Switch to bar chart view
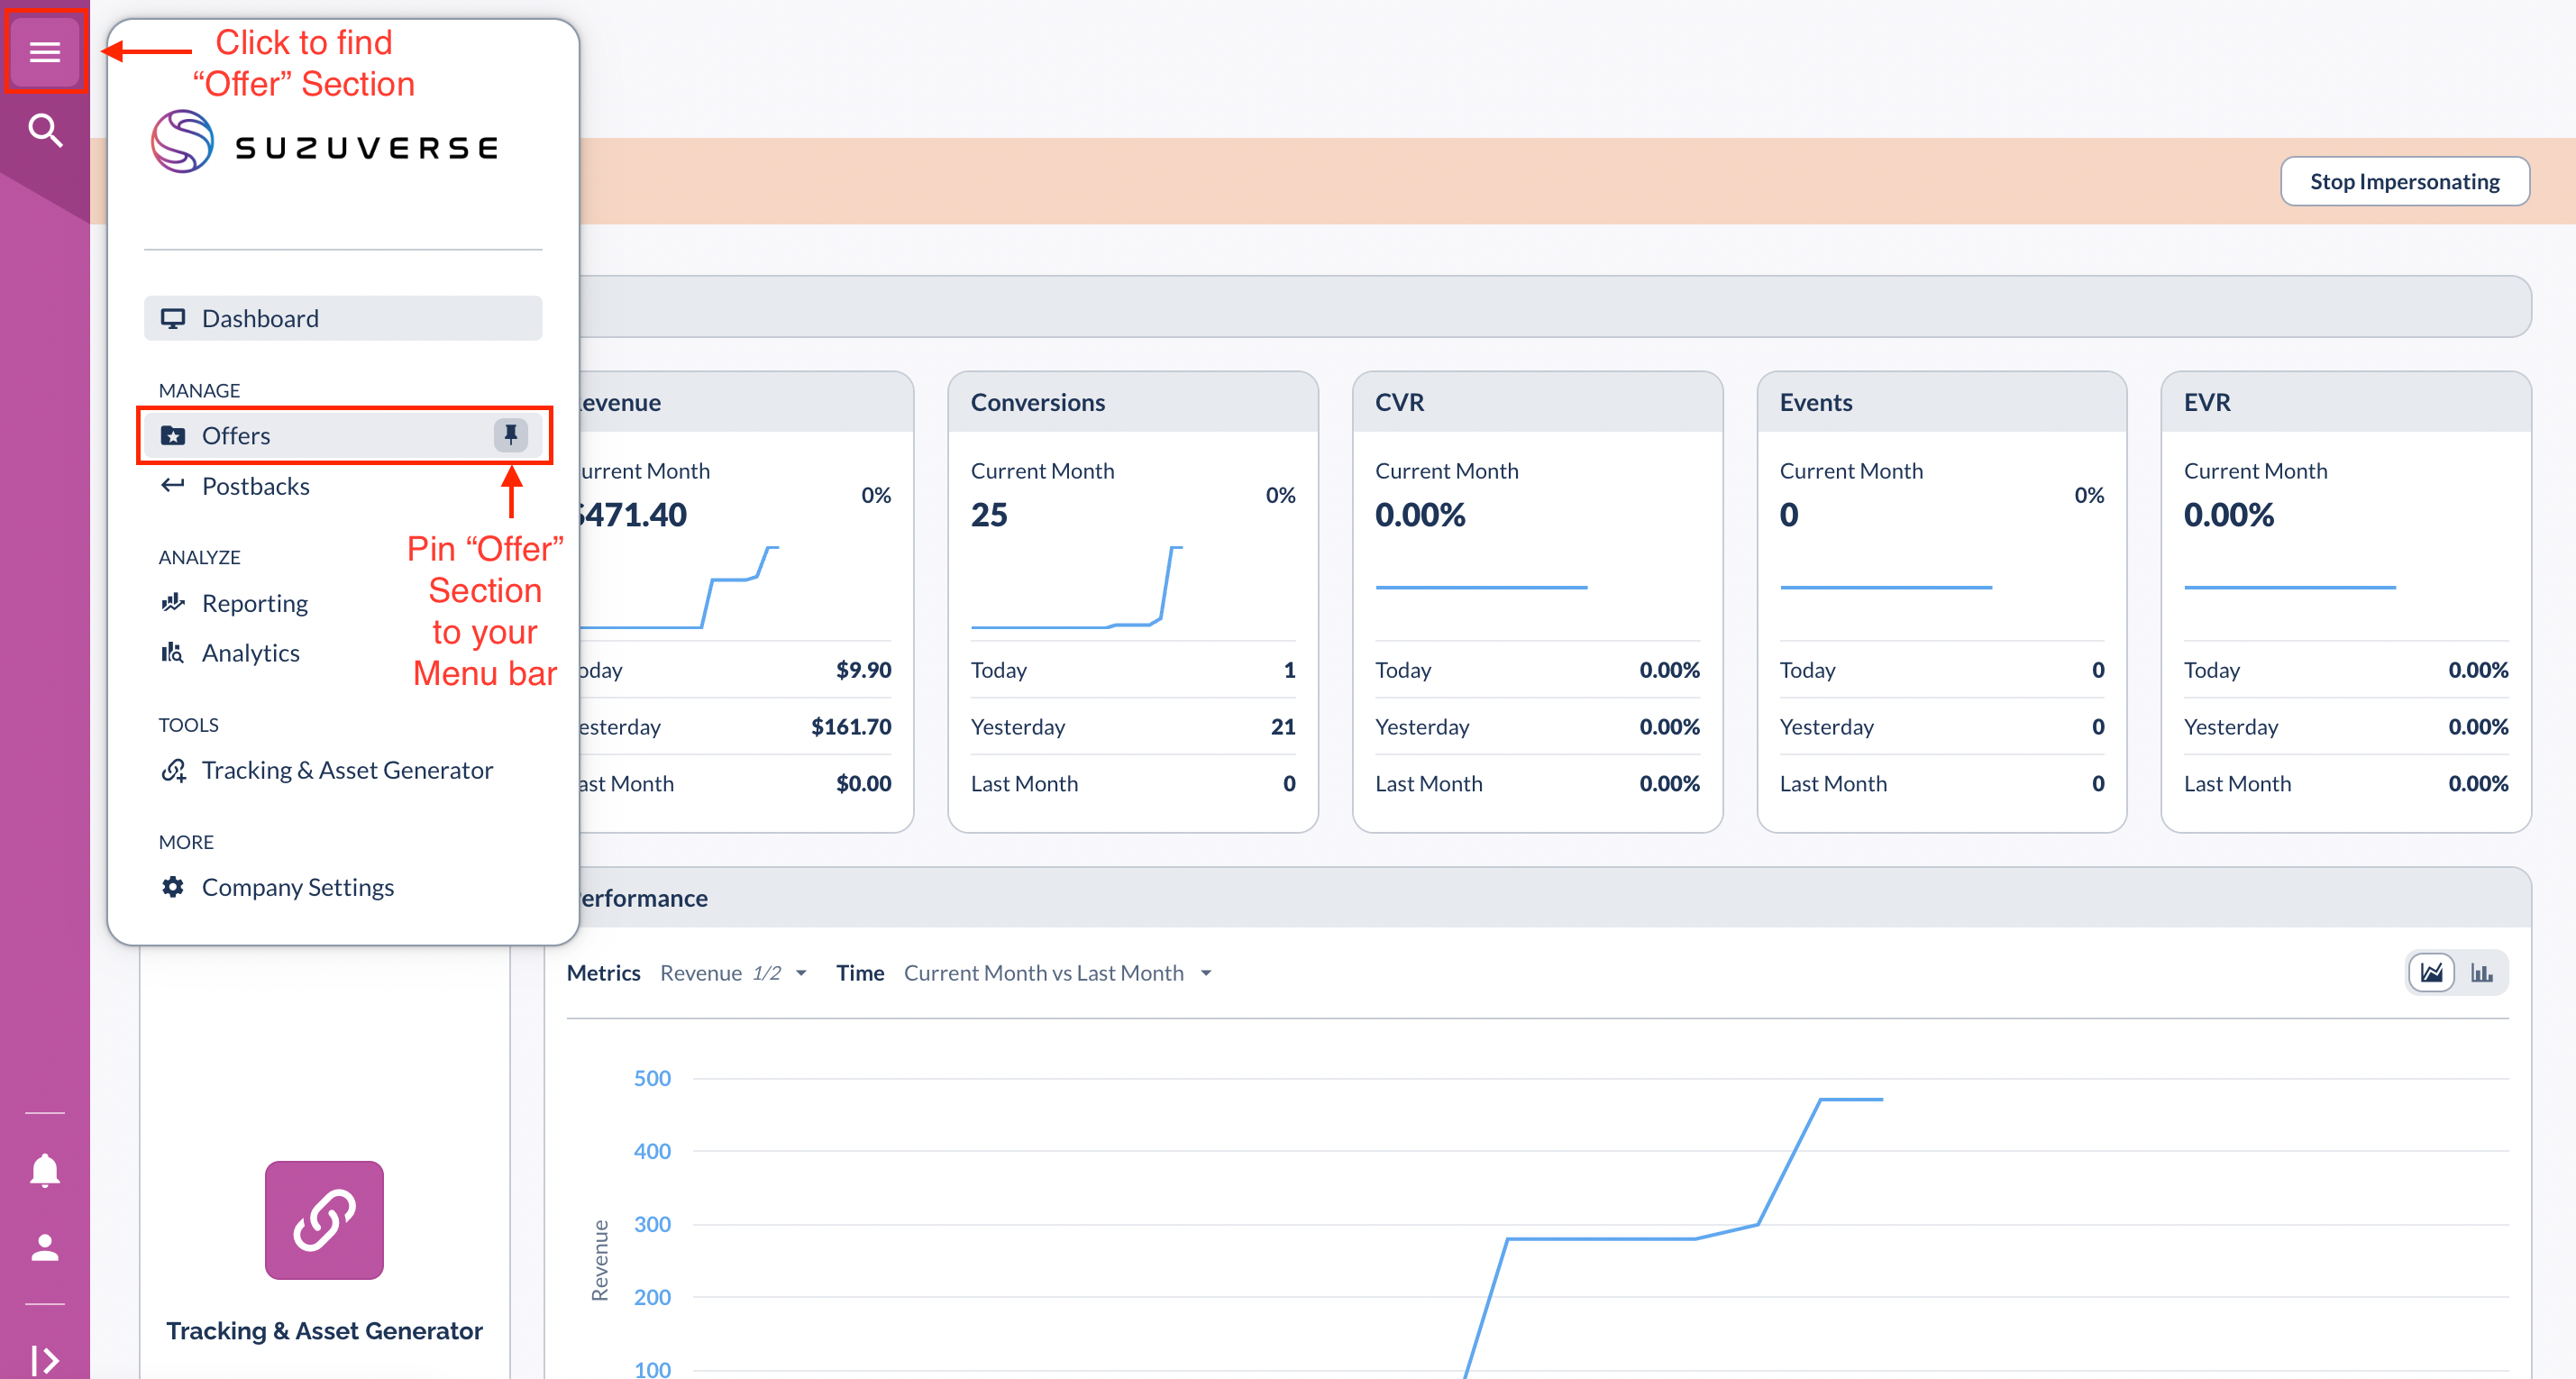This screenshot has width=2576, height=1379. (2482, 972)
